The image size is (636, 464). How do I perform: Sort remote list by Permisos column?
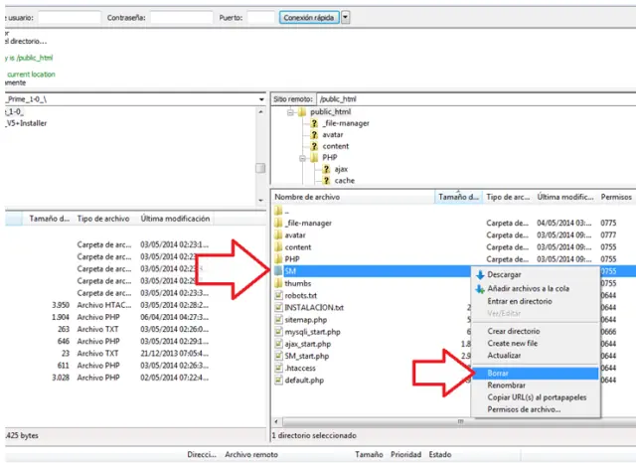616,197
